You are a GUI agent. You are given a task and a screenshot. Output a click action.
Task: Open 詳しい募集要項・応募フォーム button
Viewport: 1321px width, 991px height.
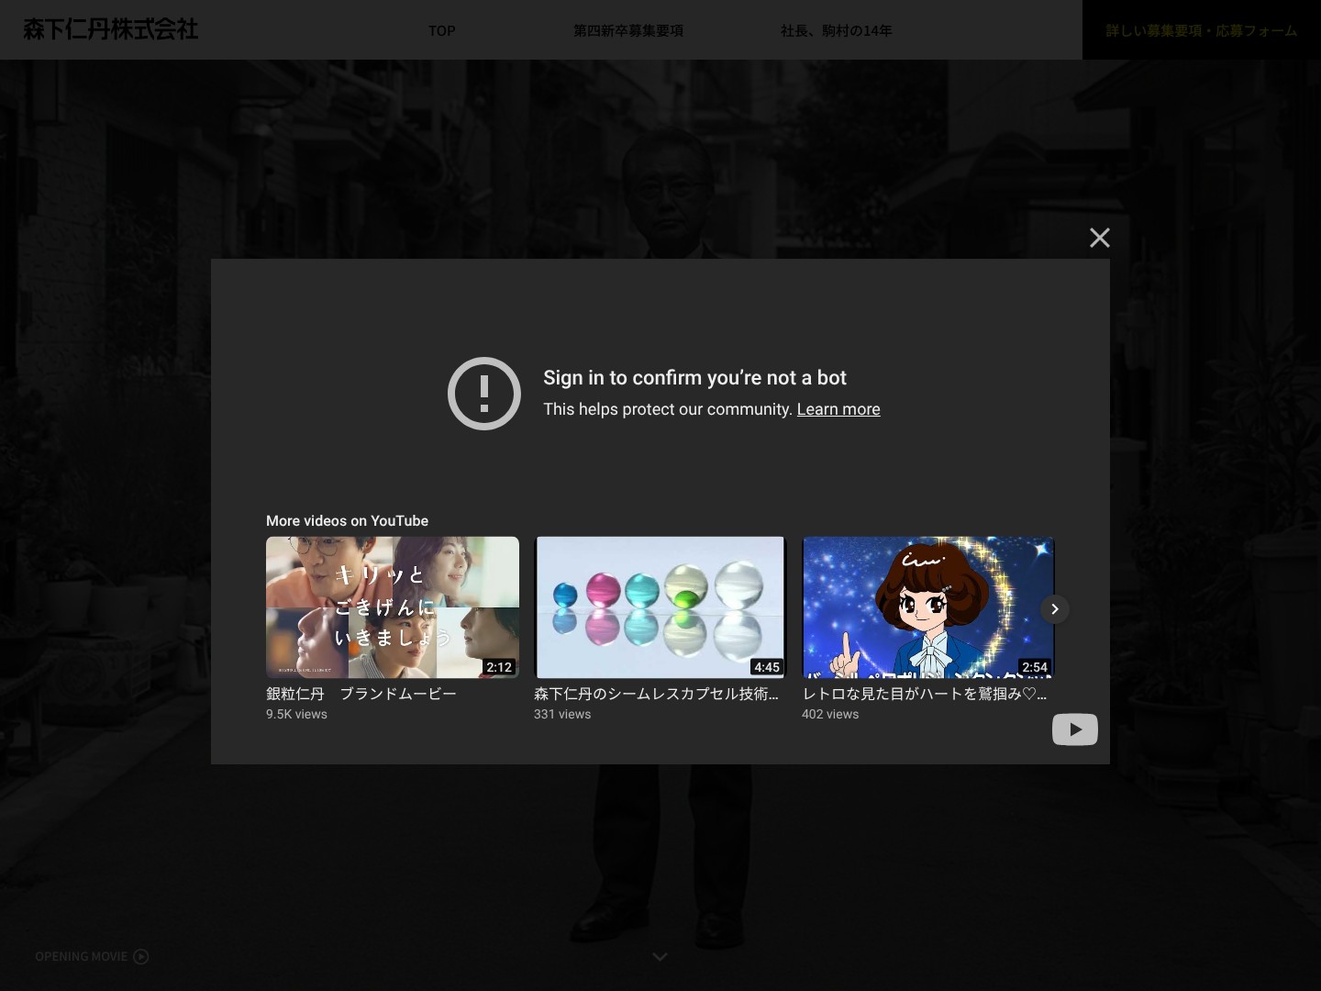[x=1201, y=30]
